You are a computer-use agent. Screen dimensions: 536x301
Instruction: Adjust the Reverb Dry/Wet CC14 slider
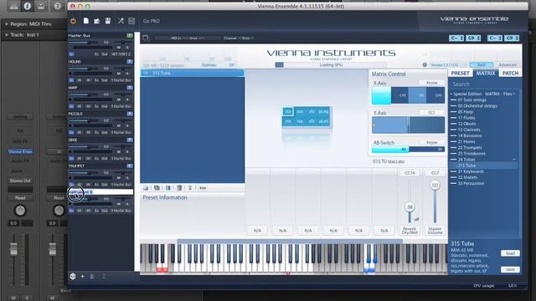pos(410,207)
